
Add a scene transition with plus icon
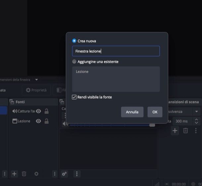pos(175,131)
